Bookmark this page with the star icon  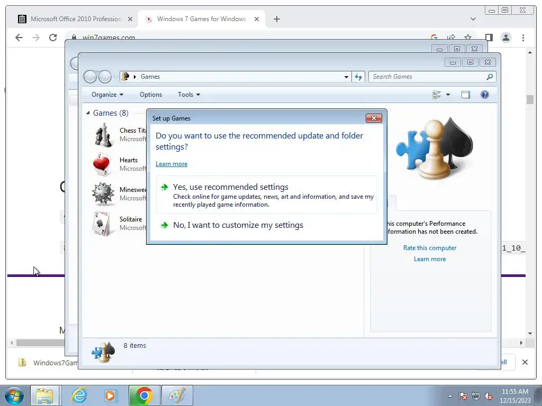(x=468, y=38)
